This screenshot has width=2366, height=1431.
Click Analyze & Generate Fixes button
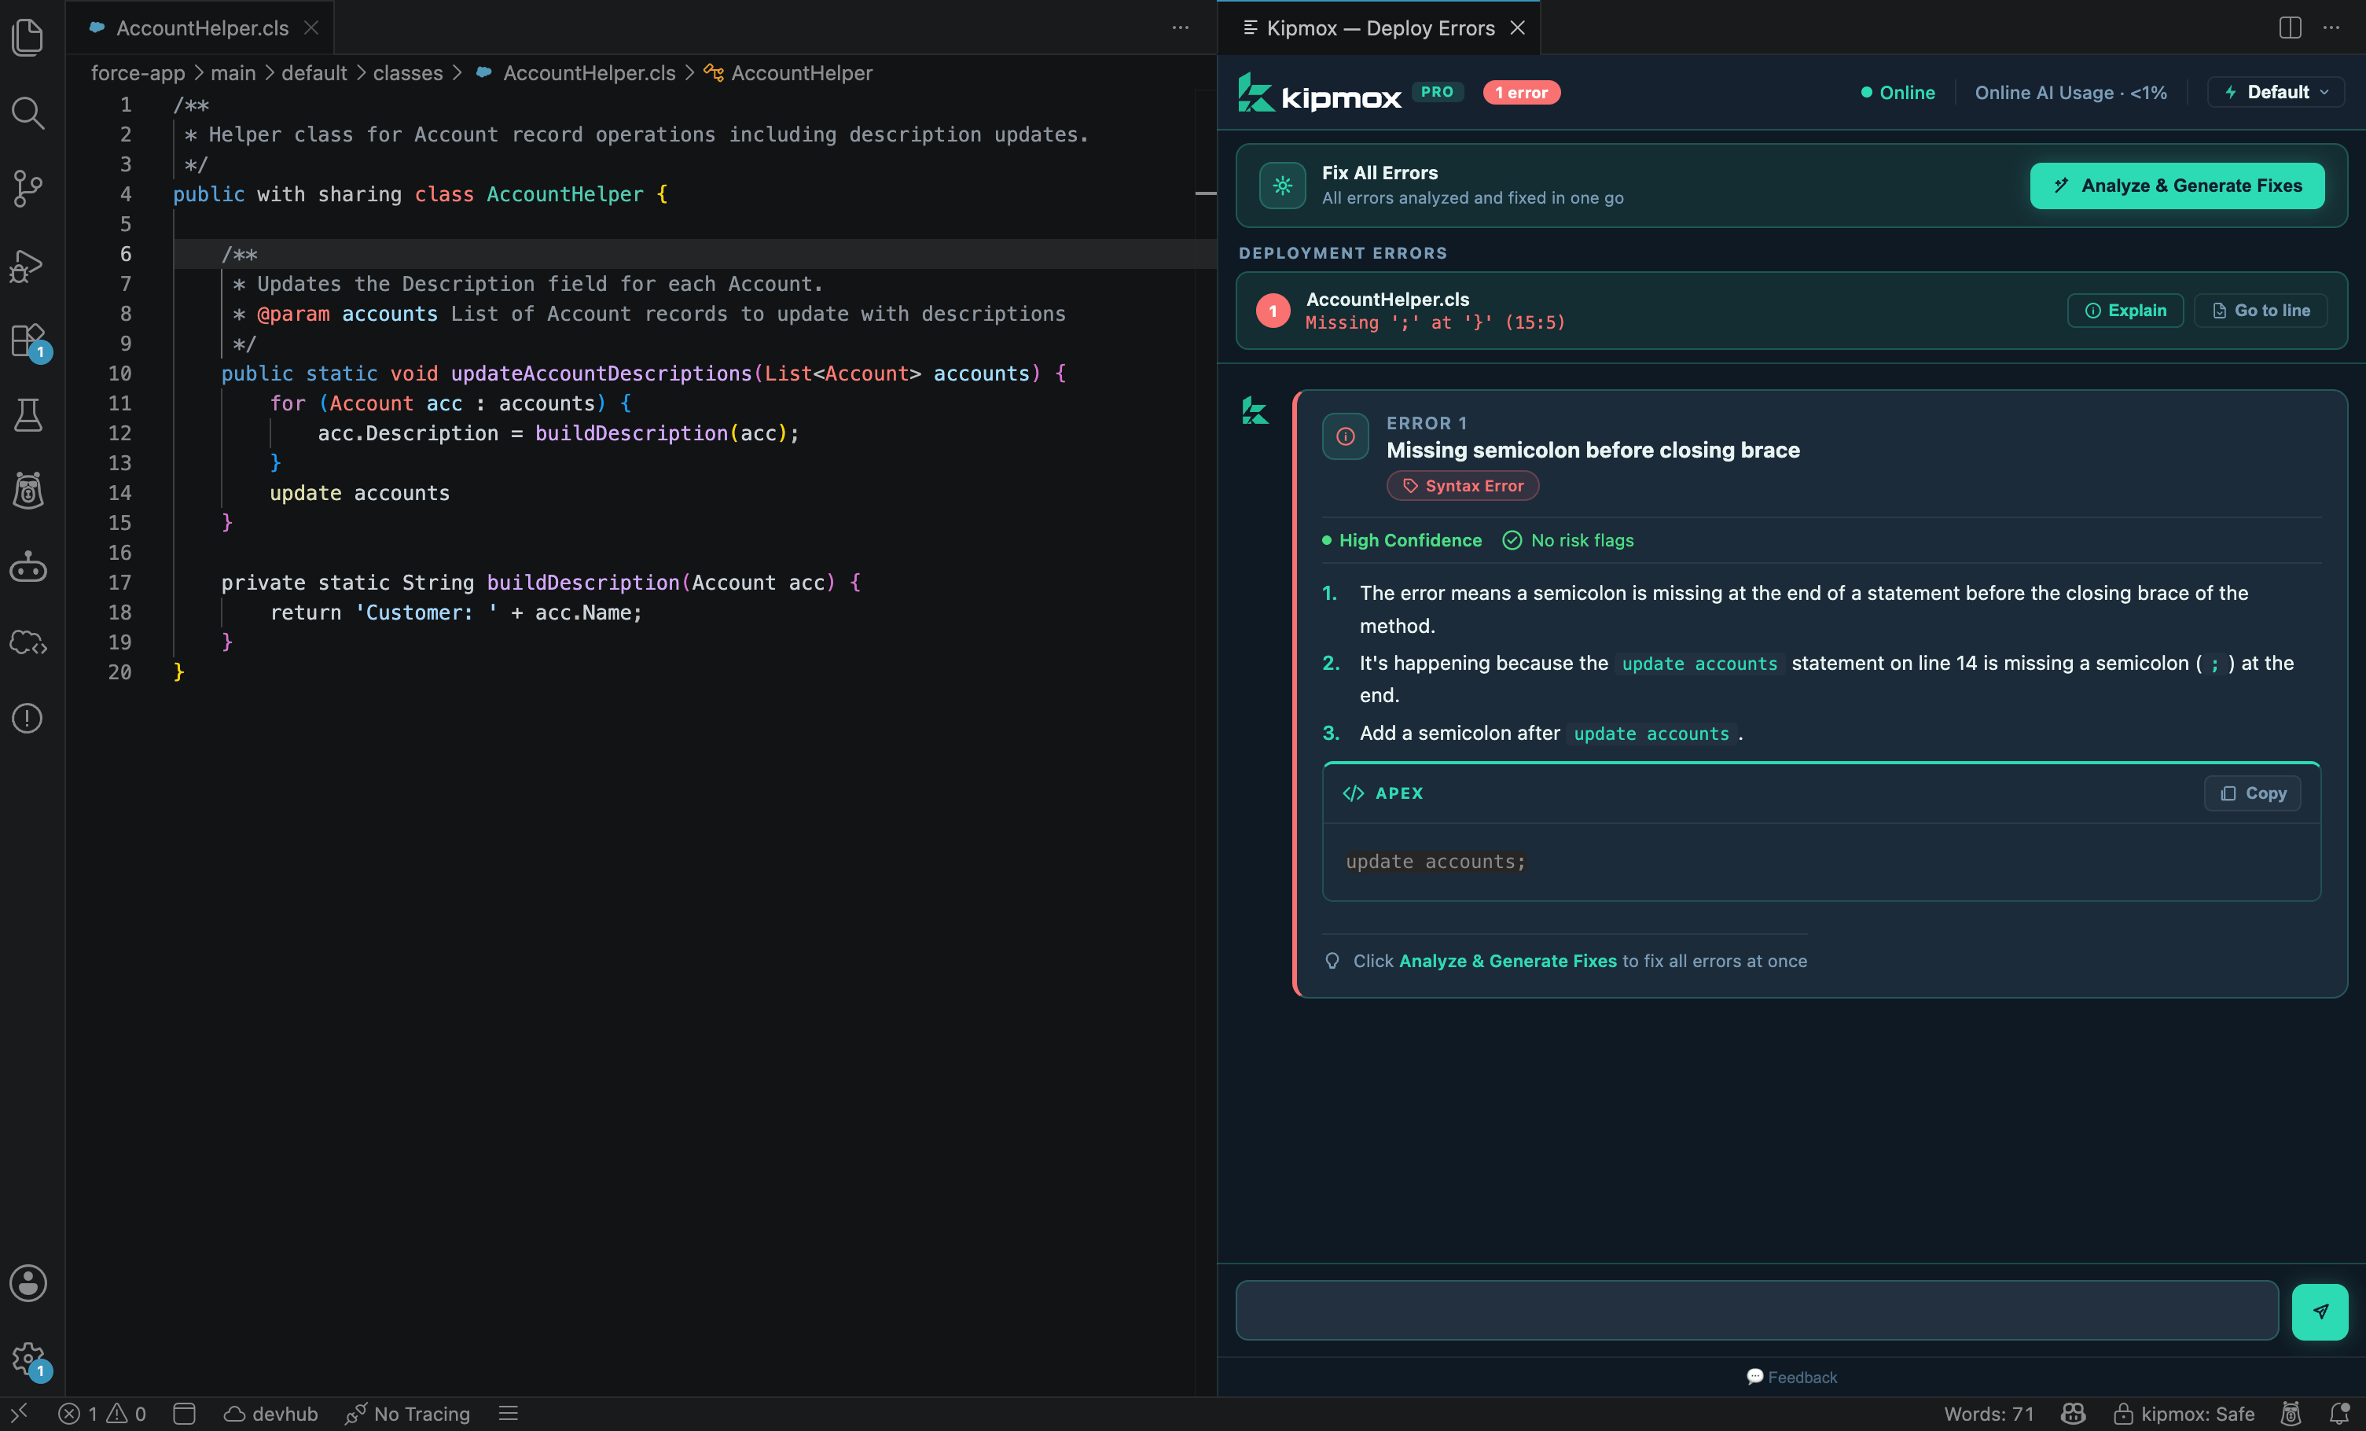click(2177, 186)
